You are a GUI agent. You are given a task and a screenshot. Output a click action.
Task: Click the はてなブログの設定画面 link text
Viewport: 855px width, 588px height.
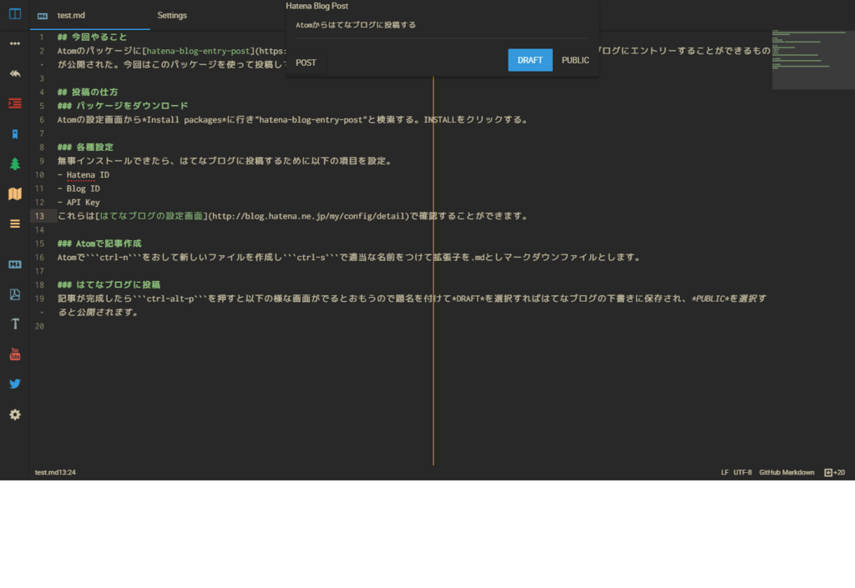click(x=151, y=216)
